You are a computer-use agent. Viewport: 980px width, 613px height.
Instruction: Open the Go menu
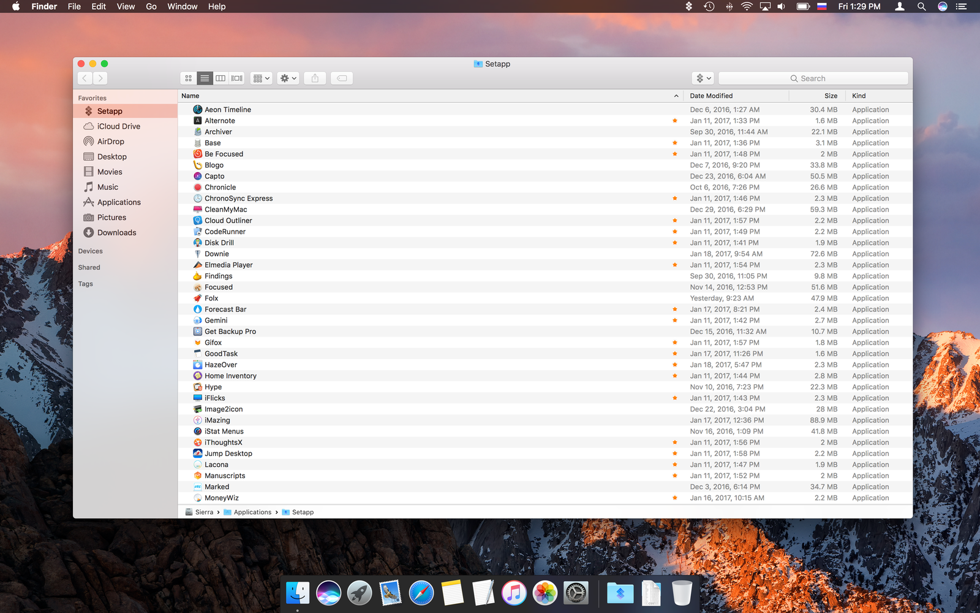point(151,6)
